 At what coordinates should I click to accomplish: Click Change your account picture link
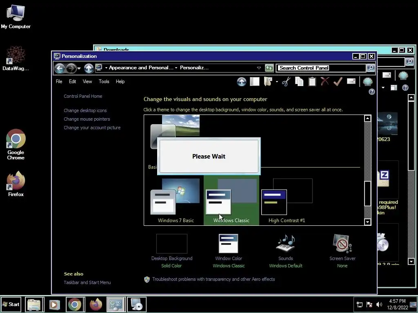92,128
